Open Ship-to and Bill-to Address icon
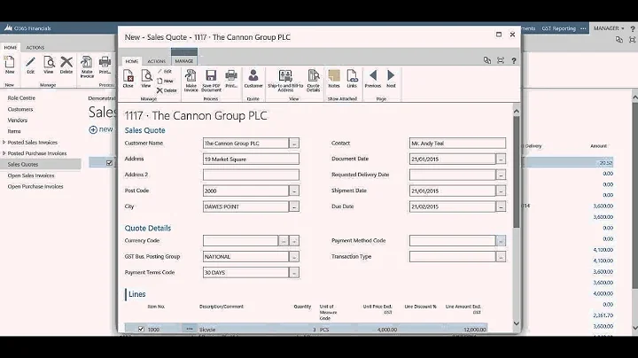 click(285, 80)
